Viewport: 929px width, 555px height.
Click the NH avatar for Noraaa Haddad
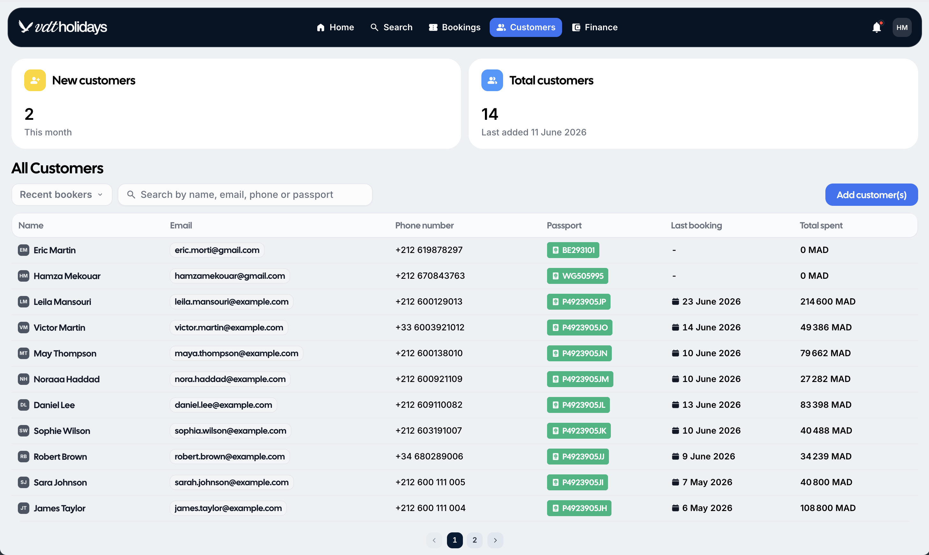24,379
